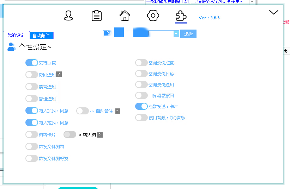Enable 自身消息撤回 toggle
Image resolution: width=290 pixels, height=189 pixels.
(x=141, y=95)
